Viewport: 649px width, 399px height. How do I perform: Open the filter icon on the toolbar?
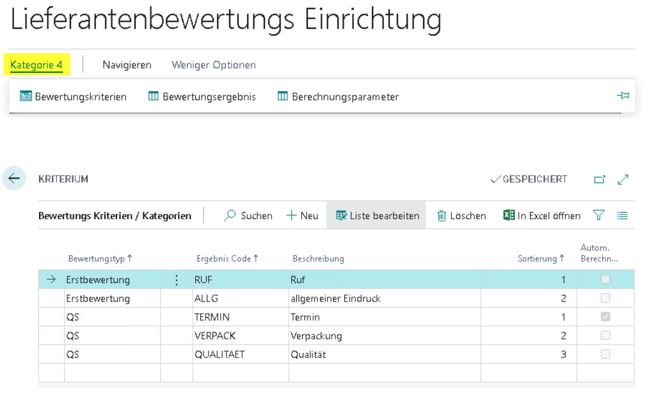[x=598, y=216]
